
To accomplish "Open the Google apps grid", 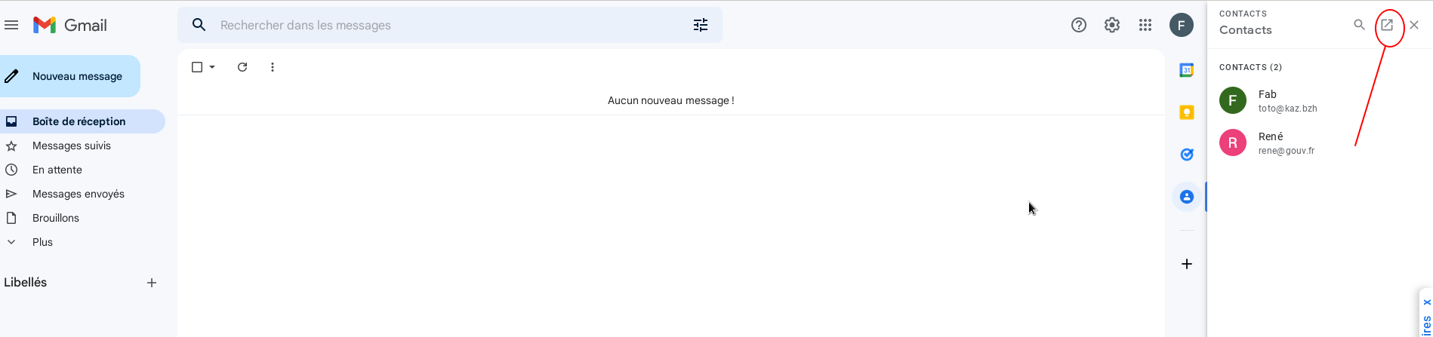I will [1145, 25].
